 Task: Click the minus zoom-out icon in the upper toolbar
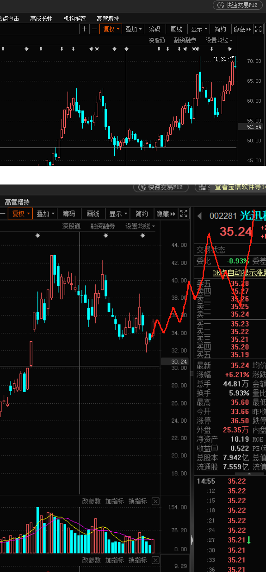(x=94, y=29)
